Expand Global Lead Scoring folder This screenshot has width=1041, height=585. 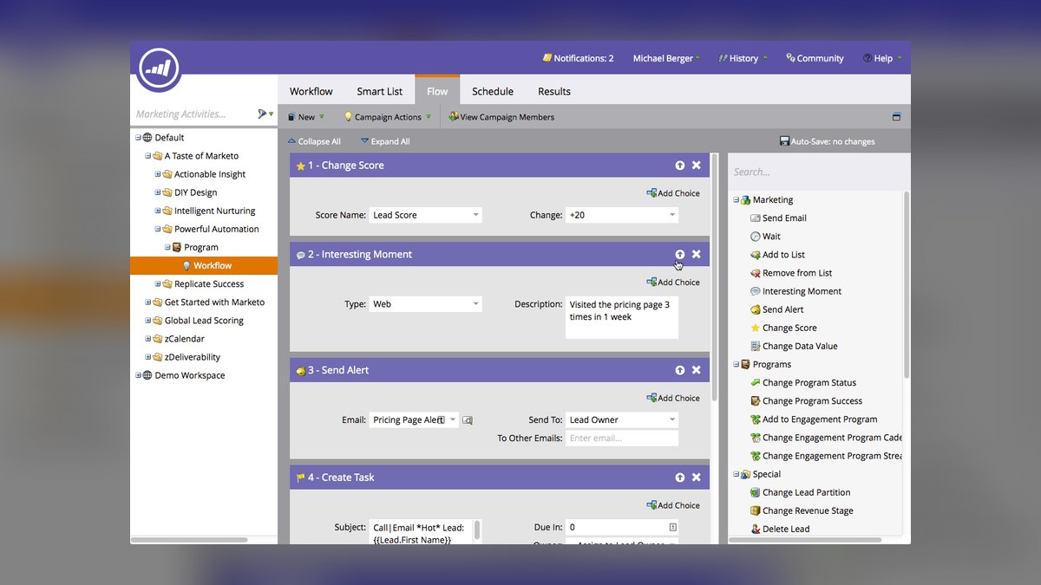coord(147,321)
